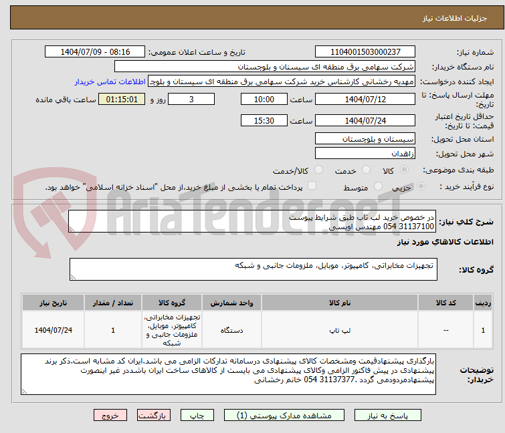
Task: Click the واحد شمارش column header
Action: click(x=232, y=303)
